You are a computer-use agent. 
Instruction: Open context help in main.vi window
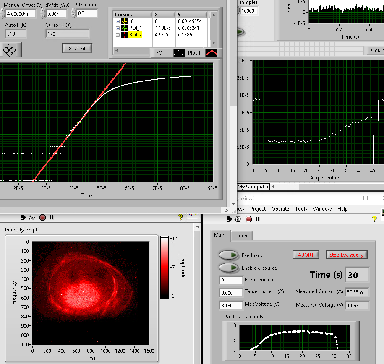(374, 219)
